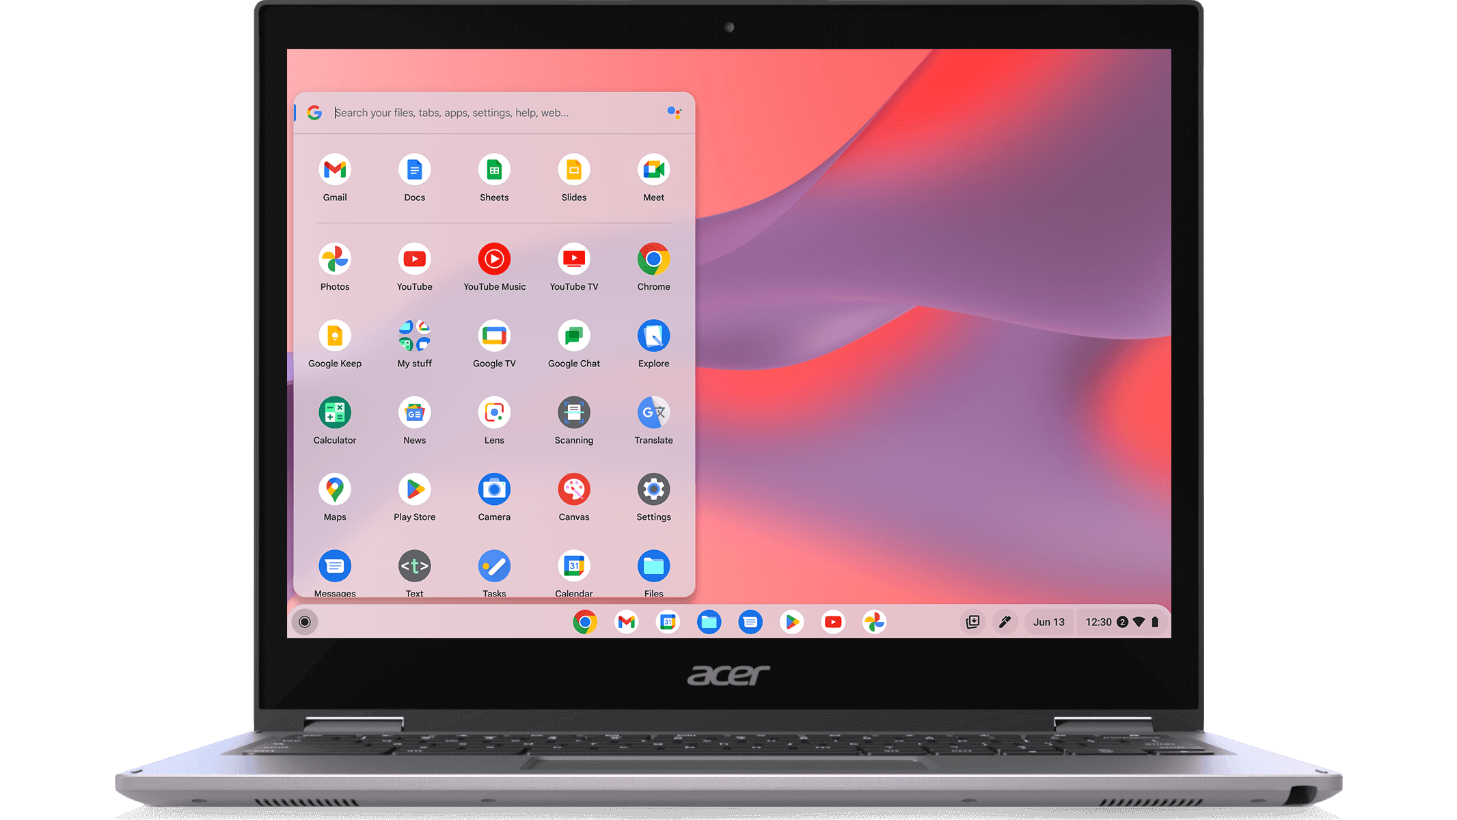Click the Google logo in the search bar
1457x820 pixels.
click(314, 113)
